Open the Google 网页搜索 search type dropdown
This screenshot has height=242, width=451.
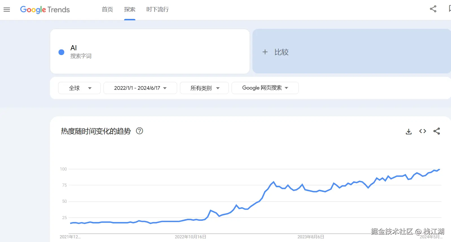pyautogui.click(x=265, y=88)
